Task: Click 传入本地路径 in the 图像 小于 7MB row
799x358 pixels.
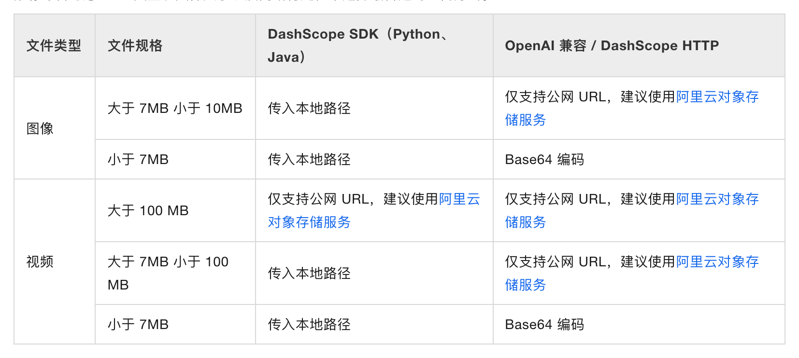Action: 309,160
